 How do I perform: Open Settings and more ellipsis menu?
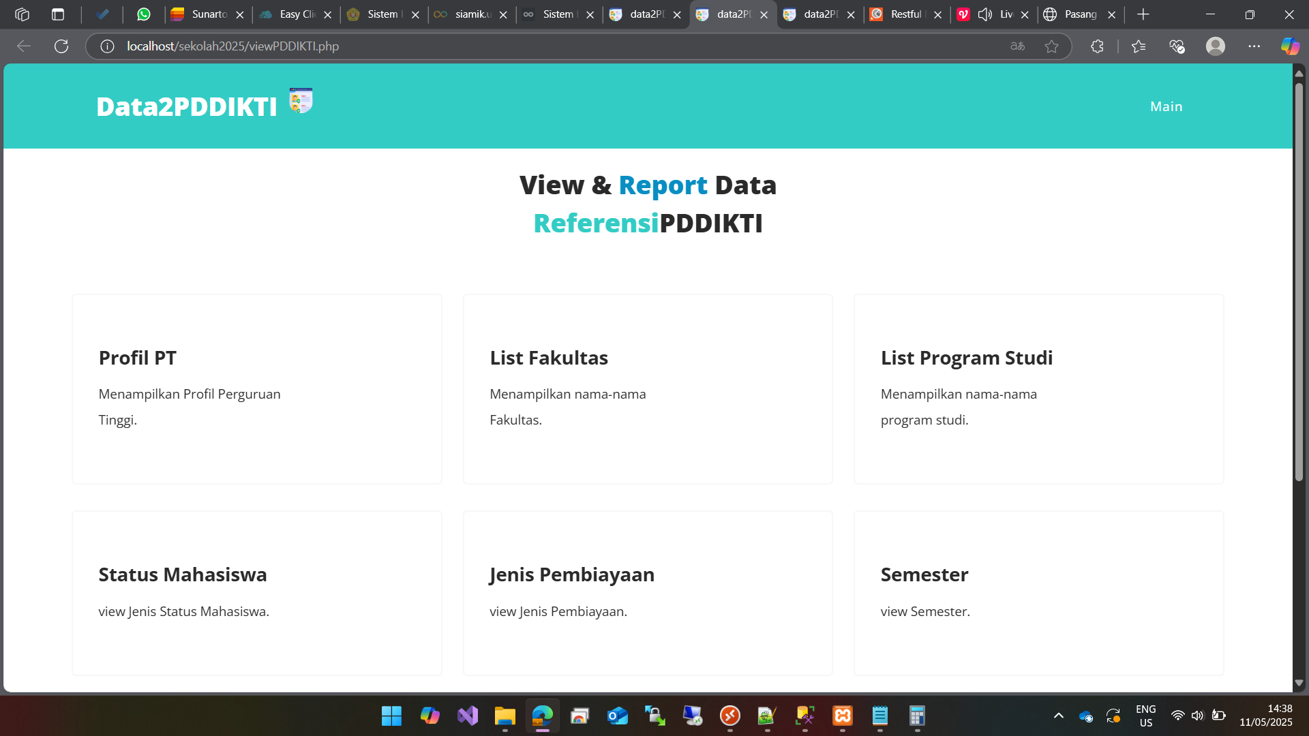point(1254,46)
